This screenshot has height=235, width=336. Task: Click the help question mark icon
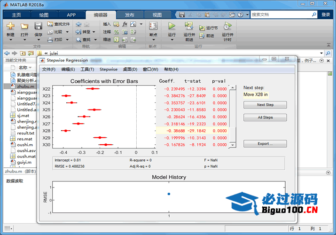tap(241, 15)
